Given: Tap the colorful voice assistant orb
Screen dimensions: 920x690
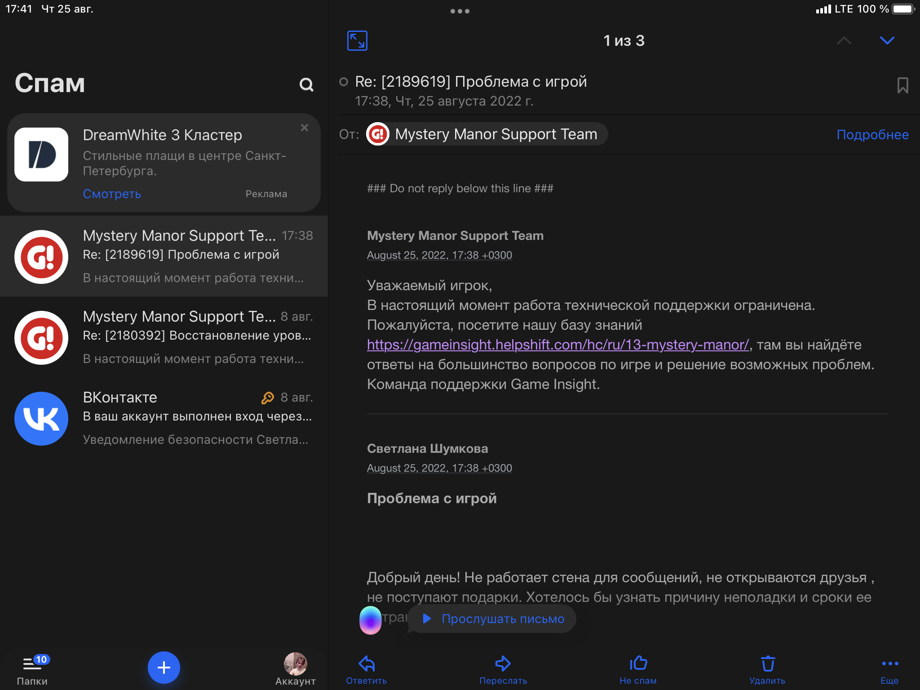Looking at the screenshot, I should pos(371,620).
